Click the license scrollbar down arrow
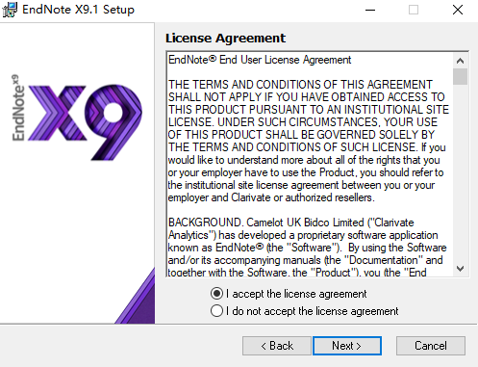Screen dimensions: 478x367 pyautogui.click(x=461, y=269)
